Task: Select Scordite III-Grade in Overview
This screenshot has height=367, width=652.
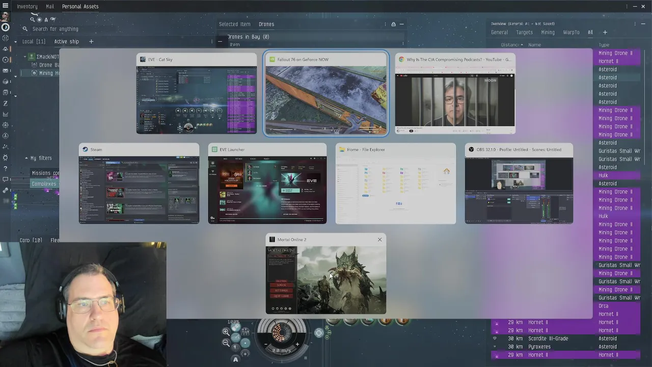Action: click(565, 338)
